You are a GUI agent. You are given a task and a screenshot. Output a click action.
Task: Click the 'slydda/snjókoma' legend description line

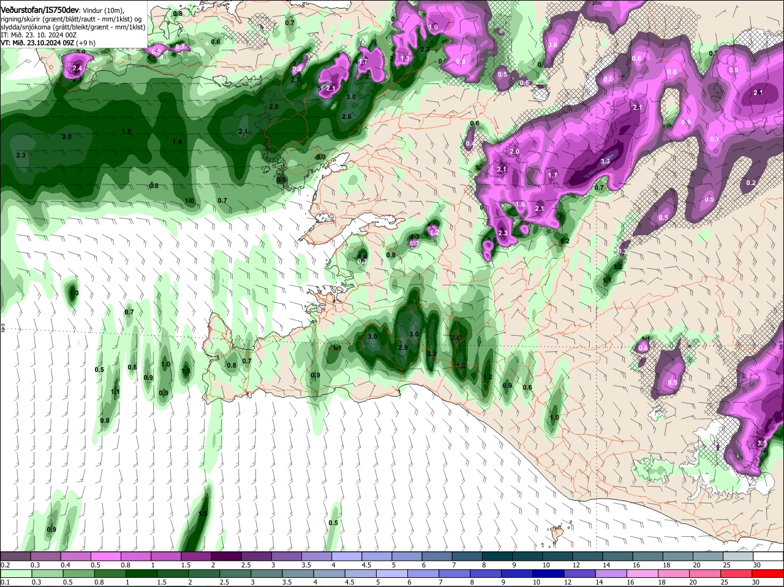73,27
